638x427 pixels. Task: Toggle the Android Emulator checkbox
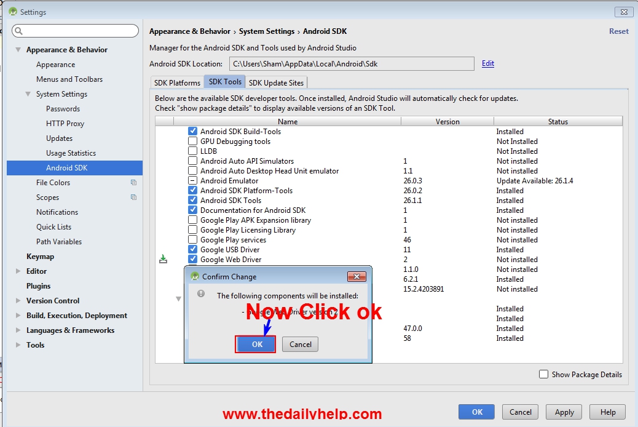[193, 180]
